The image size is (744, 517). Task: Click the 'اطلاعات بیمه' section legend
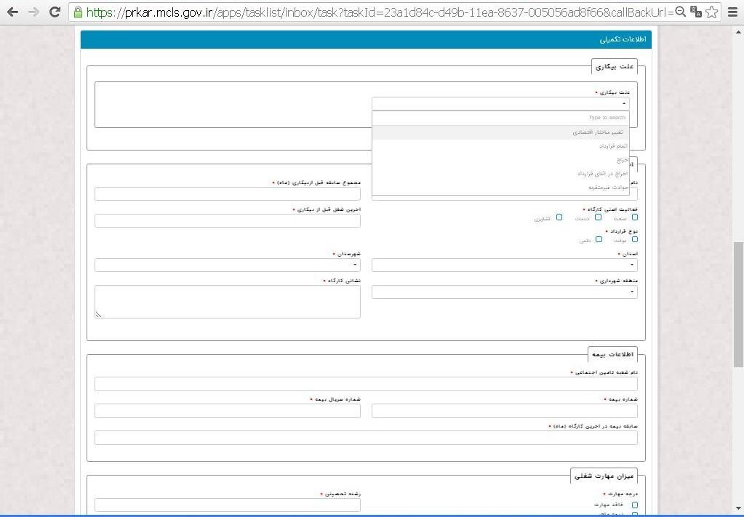click(x=612, y=354)
